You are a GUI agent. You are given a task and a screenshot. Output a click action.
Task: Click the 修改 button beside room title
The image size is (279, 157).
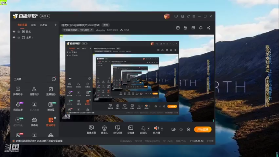[106, 25]
